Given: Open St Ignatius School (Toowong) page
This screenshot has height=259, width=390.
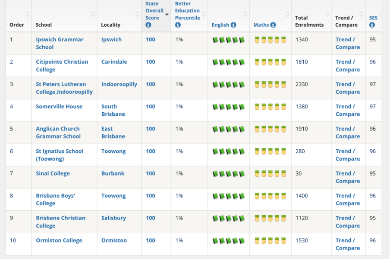Looking at the screenshot, I should tap(60, 155).
